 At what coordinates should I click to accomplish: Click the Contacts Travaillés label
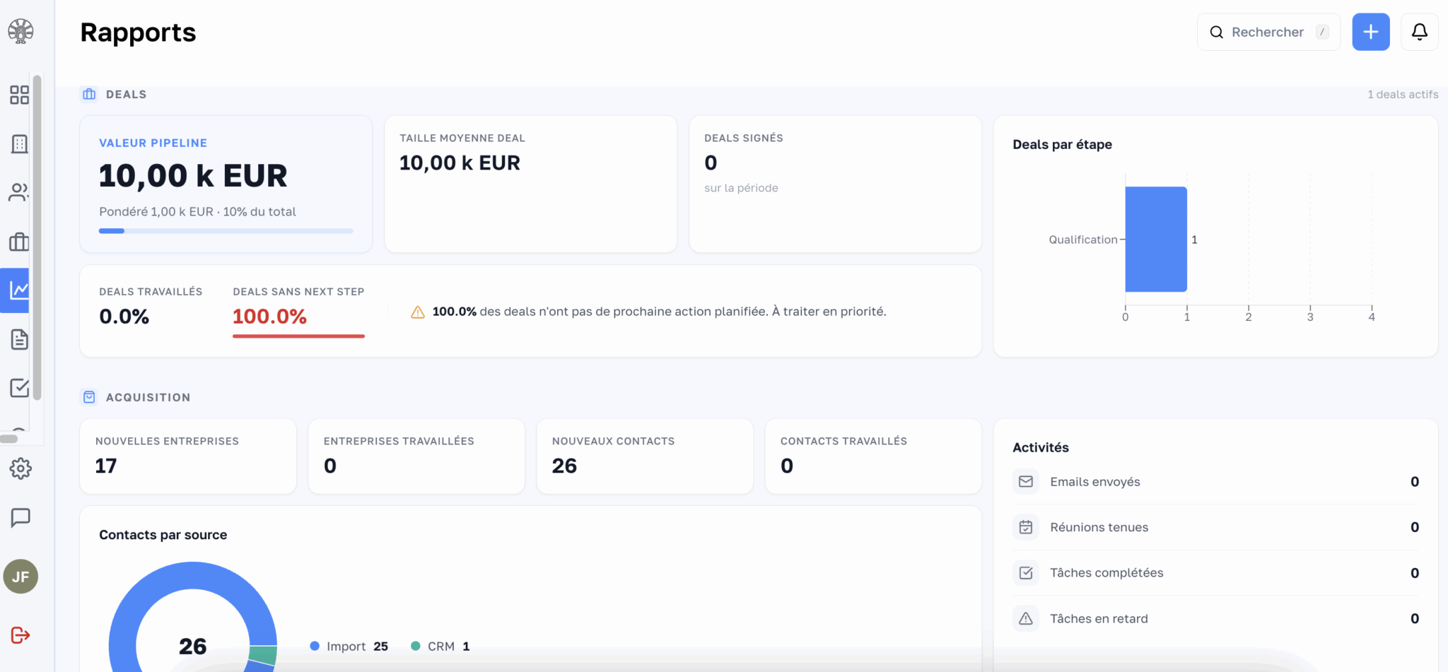click(843, 441)
